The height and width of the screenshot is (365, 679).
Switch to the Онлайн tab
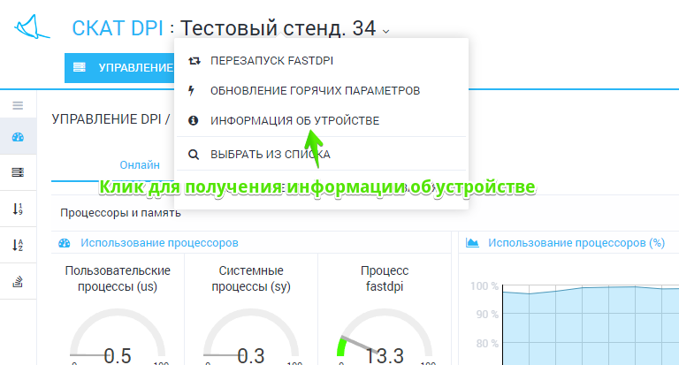tap(140, 164)
